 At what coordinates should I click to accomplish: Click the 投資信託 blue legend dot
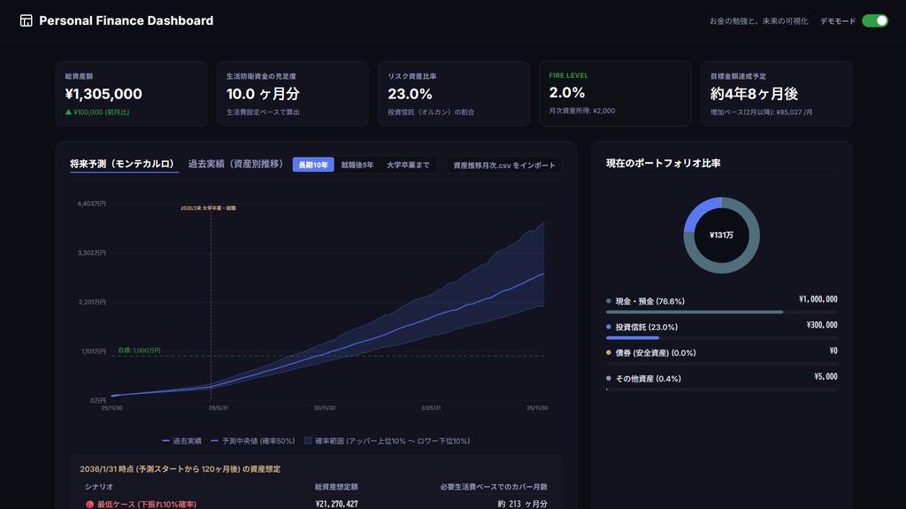point(609,327)
